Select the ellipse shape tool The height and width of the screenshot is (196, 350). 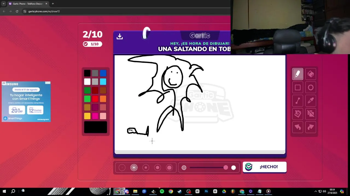(x=311, y=87)
